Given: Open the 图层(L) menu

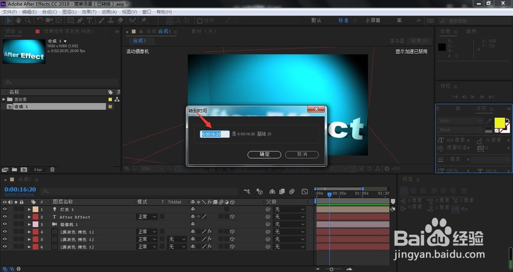Looking at the screenshot, I should point(69,12).
